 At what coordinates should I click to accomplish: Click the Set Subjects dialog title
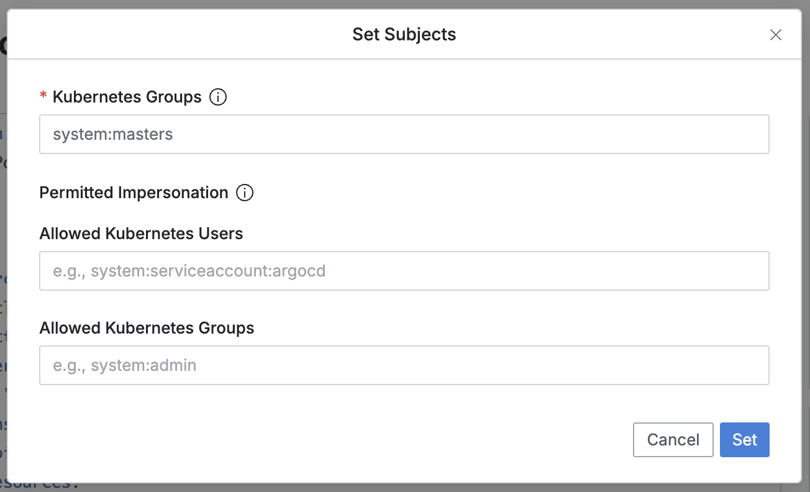tap(404, 34)
